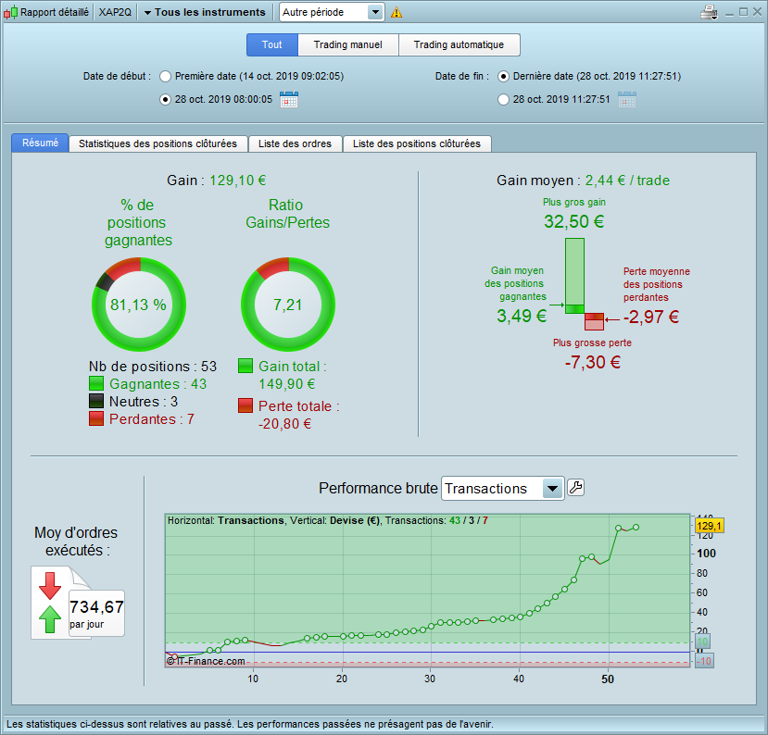Viewport: 768px width, 735px height.
Task: Click the red Perdantes legend square
Action: (x=96, y=418)
